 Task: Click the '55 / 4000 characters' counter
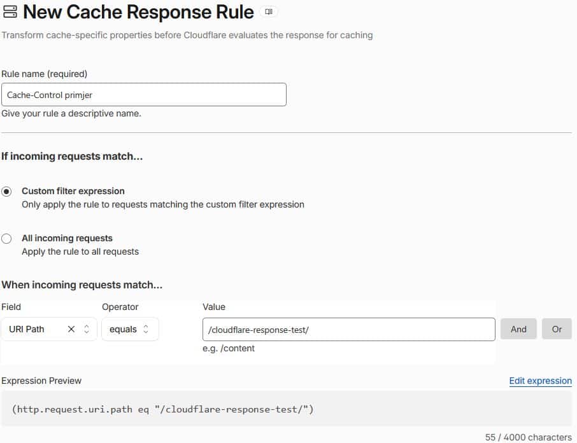coord(528,437)
